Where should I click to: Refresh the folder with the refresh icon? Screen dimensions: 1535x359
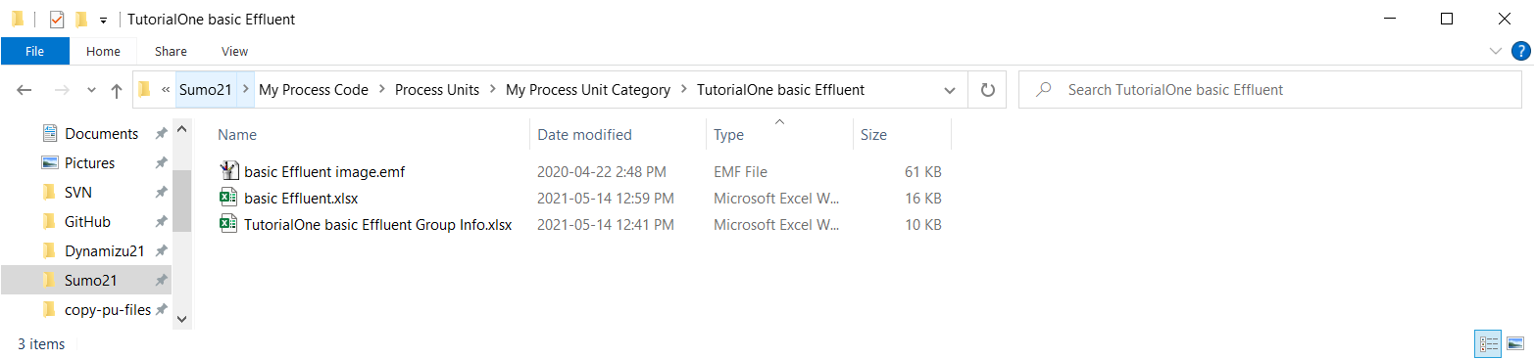987,90
